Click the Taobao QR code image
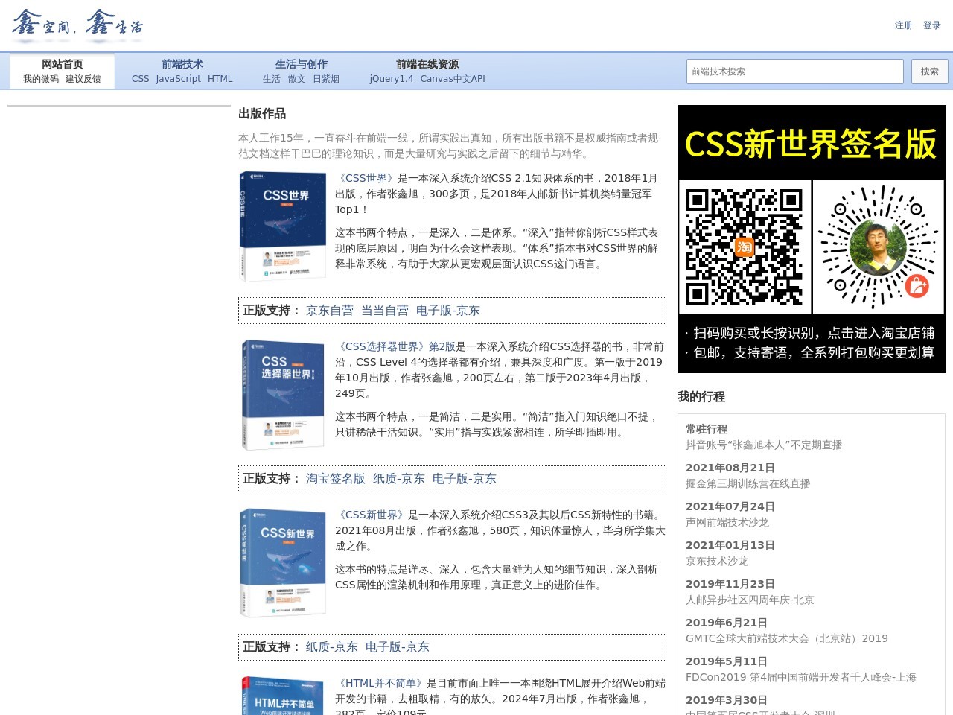The height and width of the screenshot is (715, 953). point(744,247)
